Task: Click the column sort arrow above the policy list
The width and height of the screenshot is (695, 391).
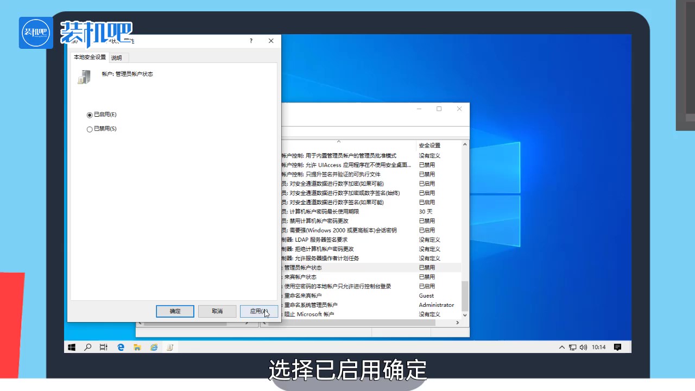Action: click(x=339, y=141)
